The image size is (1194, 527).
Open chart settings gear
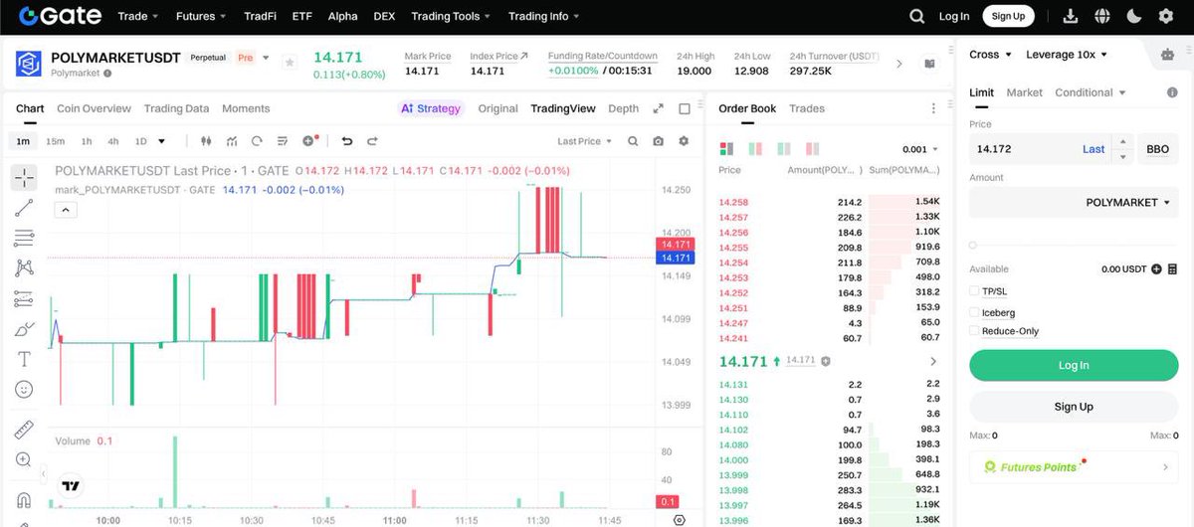[x=684, y=141]
